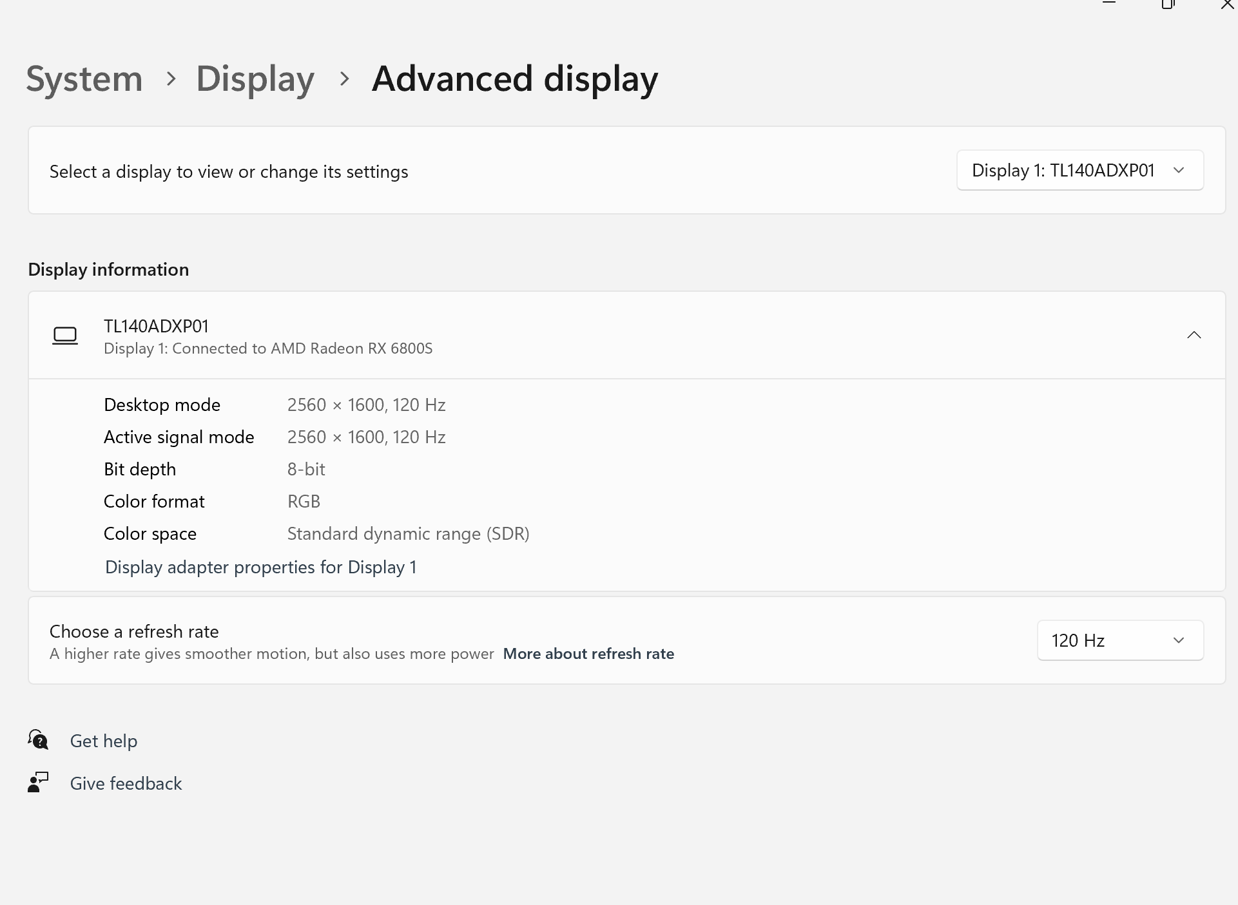The width and height of the screenshot is (1238, 905).
Task: Collapse the TL140ADXP01 display information section
Action: (1194, 335)
